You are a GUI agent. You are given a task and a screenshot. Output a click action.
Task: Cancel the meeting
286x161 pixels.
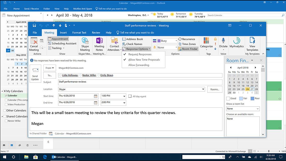click(34, 44)
